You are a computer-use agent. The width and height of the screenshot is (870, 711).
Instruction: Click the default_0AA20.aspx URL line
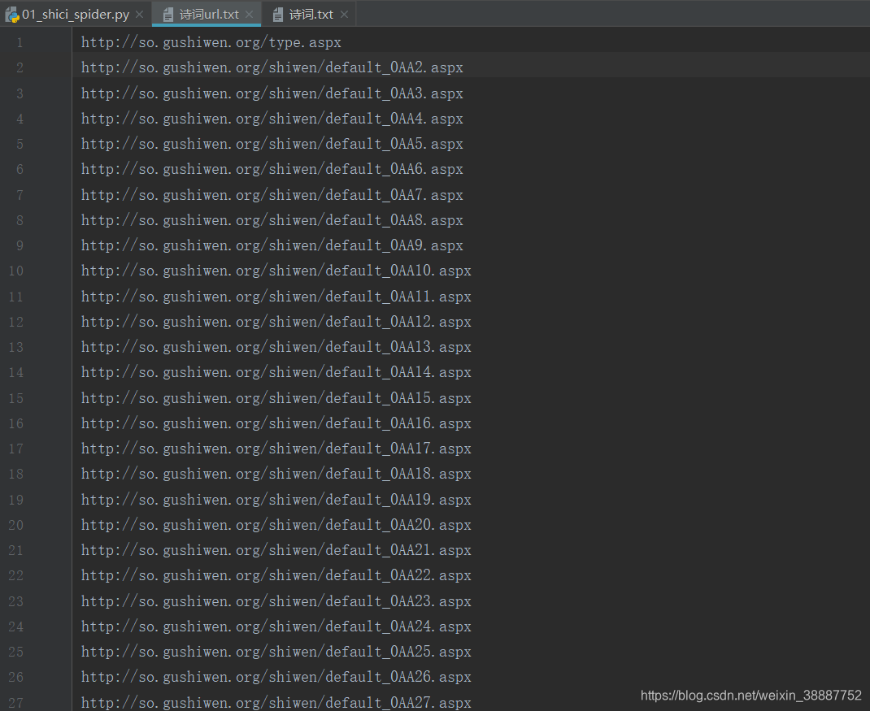(276, 525)
